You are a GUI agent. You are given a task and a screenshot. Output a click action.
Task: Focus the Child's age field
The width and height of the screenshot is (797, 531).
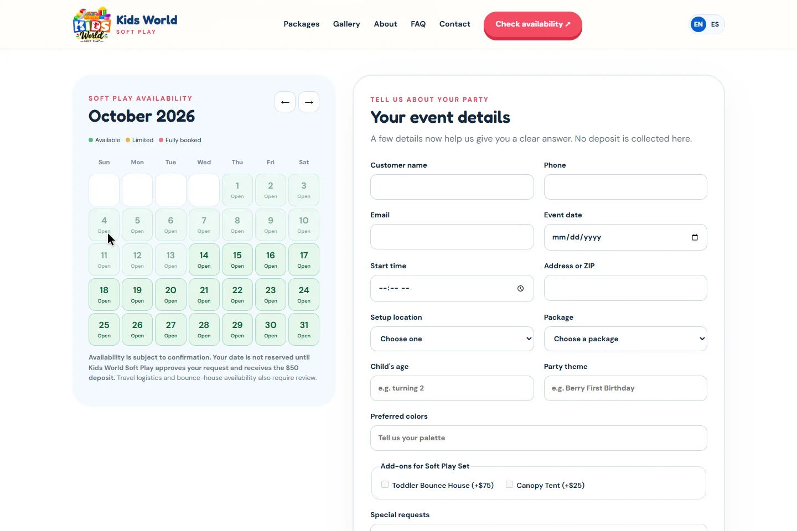coord(452,388)
